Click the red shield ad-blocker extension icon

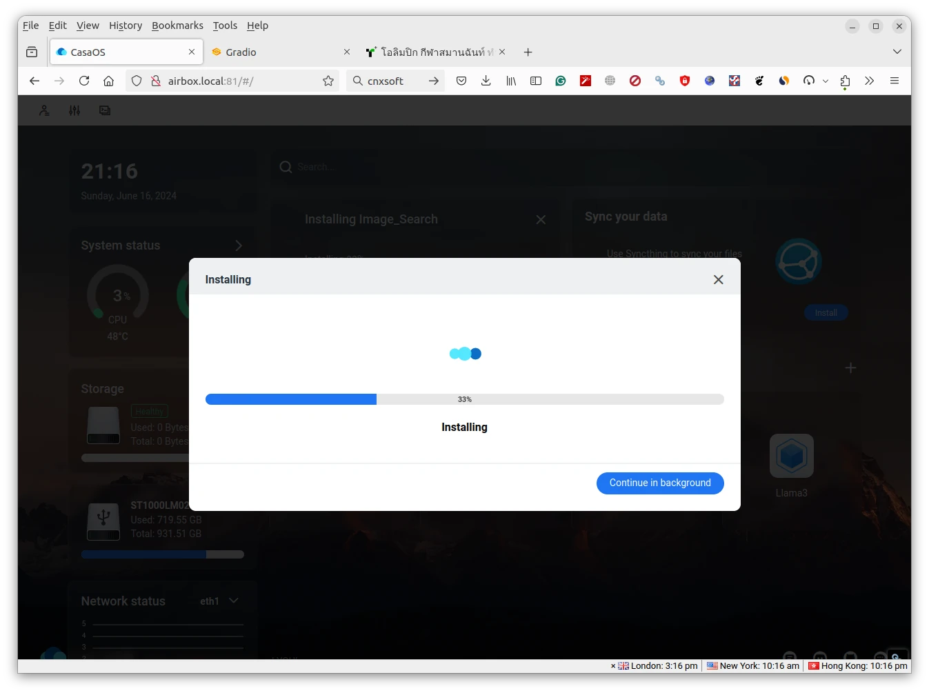[685, 81]
